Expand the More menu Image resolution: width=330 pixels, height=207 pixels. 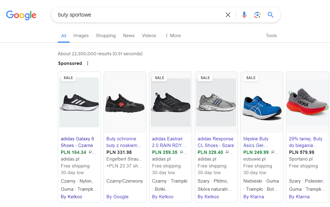pyautogui.click(x=173, y=35)
